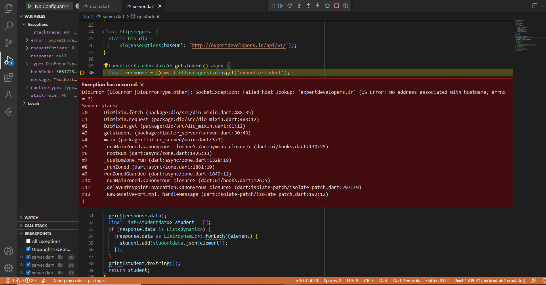
Task: Expand the type: DioErrorType variable
Action: 27,64
